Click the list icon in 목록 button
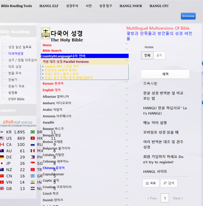The height and width of the screenshot is (206, 203). (x=147, y=183)
